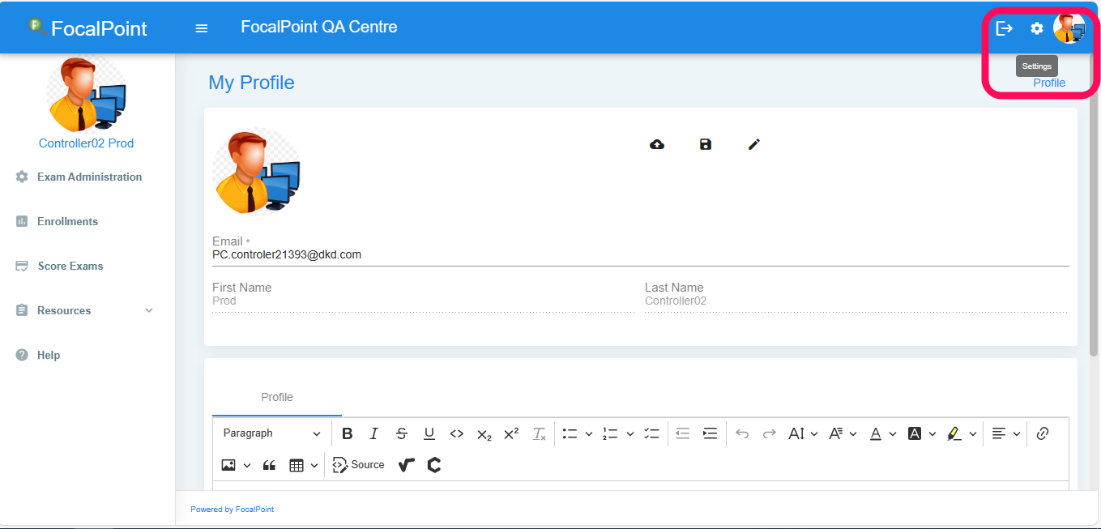The height and width of the screenshot is (529, 1101).
Task: Click the upload photo cloud icon
Action: click(x=657, y=144)
